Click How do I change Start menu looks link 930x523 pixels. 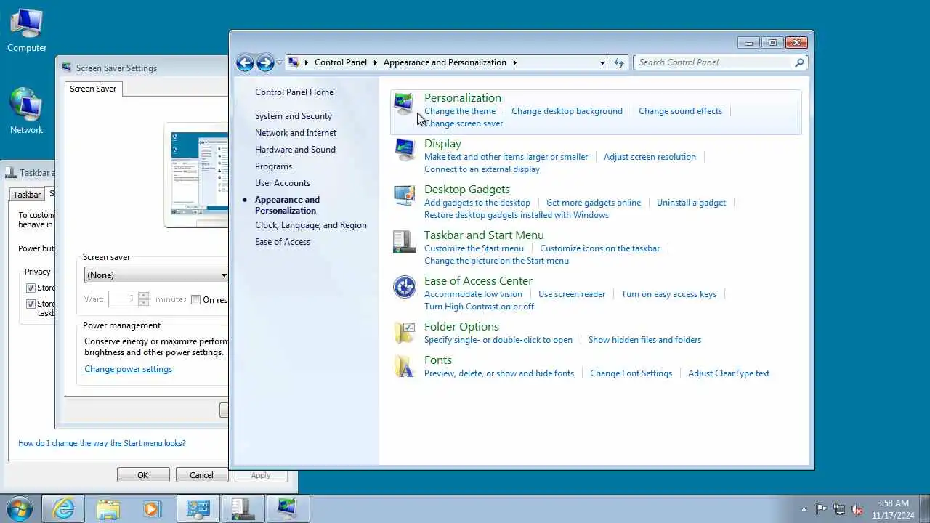pos(102,443)
